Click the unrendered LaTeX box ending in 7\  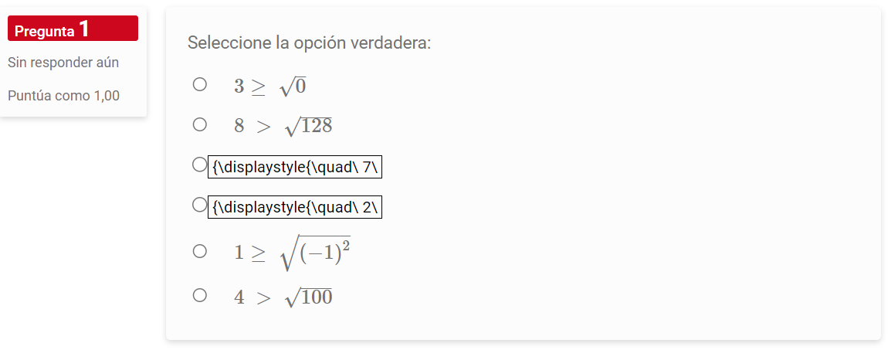[296, 166]
